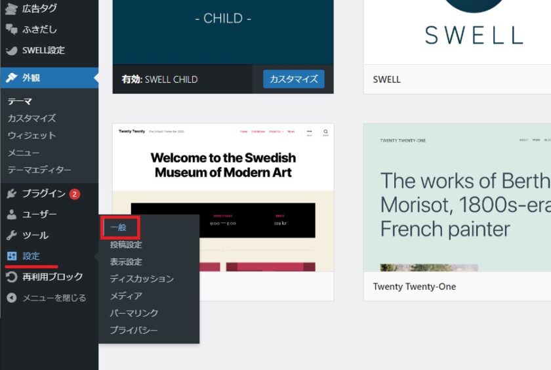The height and width of the screenshot is (370, 551).
Task: Click the ユーザー person icon
Action: (11, 215)
